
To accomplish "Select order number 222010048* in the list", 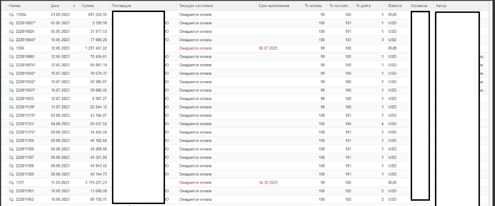I will click(26, 40).
